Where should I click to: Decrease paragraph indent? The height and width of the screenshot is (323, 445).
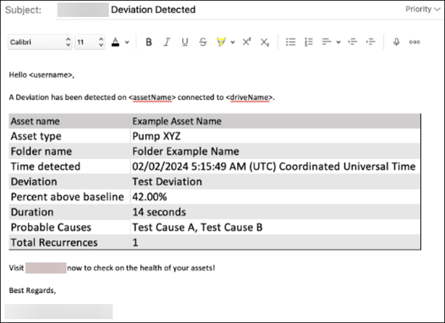click(353, 42)
